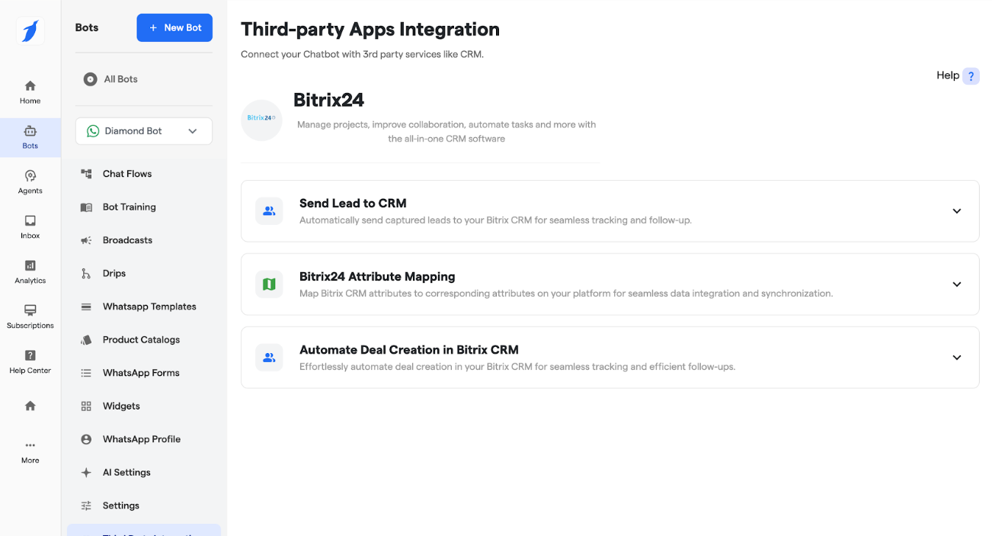Open the Subscriptions icon
992x536 pixels.
[30, 310]
